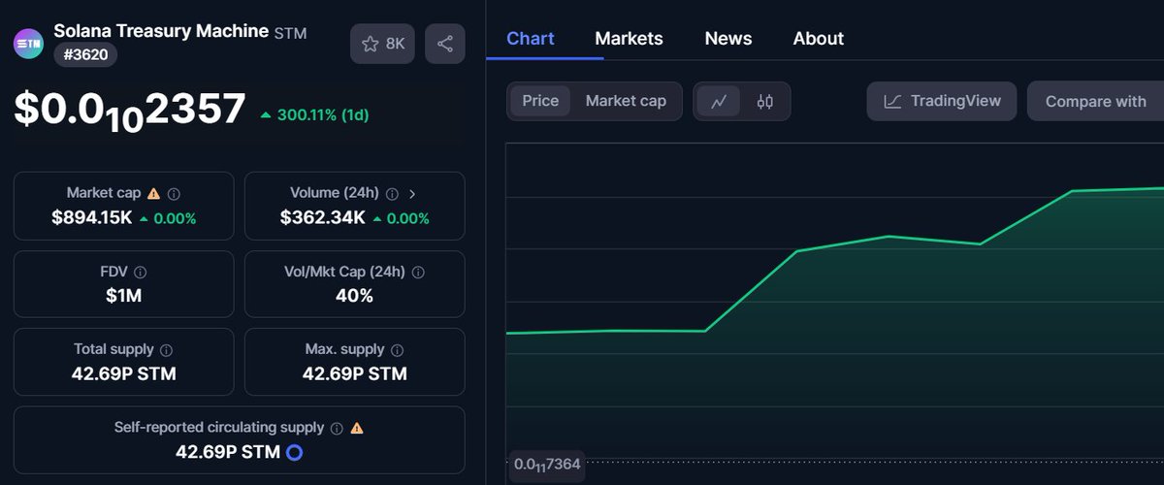
Task: Select the line chart icon
Action: (719, 101)
